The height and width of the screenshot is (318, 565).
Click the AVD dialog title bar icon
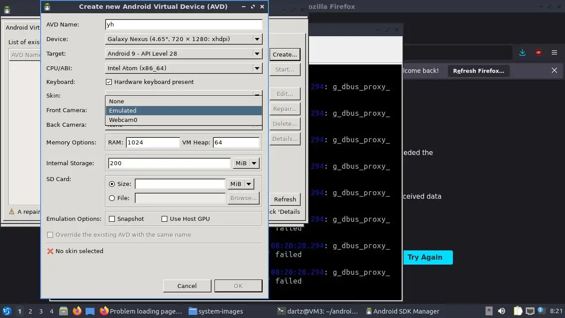click(x=47, y=7)
